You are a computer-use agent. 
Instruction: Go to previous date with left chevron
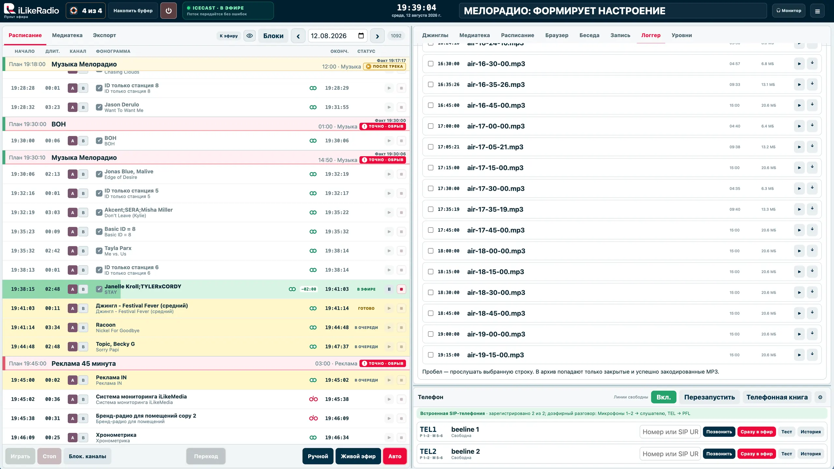click(x=298, y=36)
